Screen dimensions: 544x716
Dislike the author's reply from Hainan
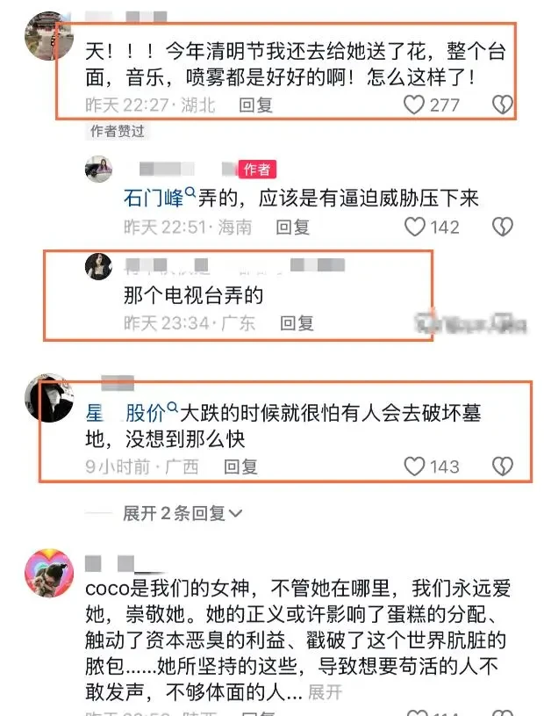[x=503, y=227]
